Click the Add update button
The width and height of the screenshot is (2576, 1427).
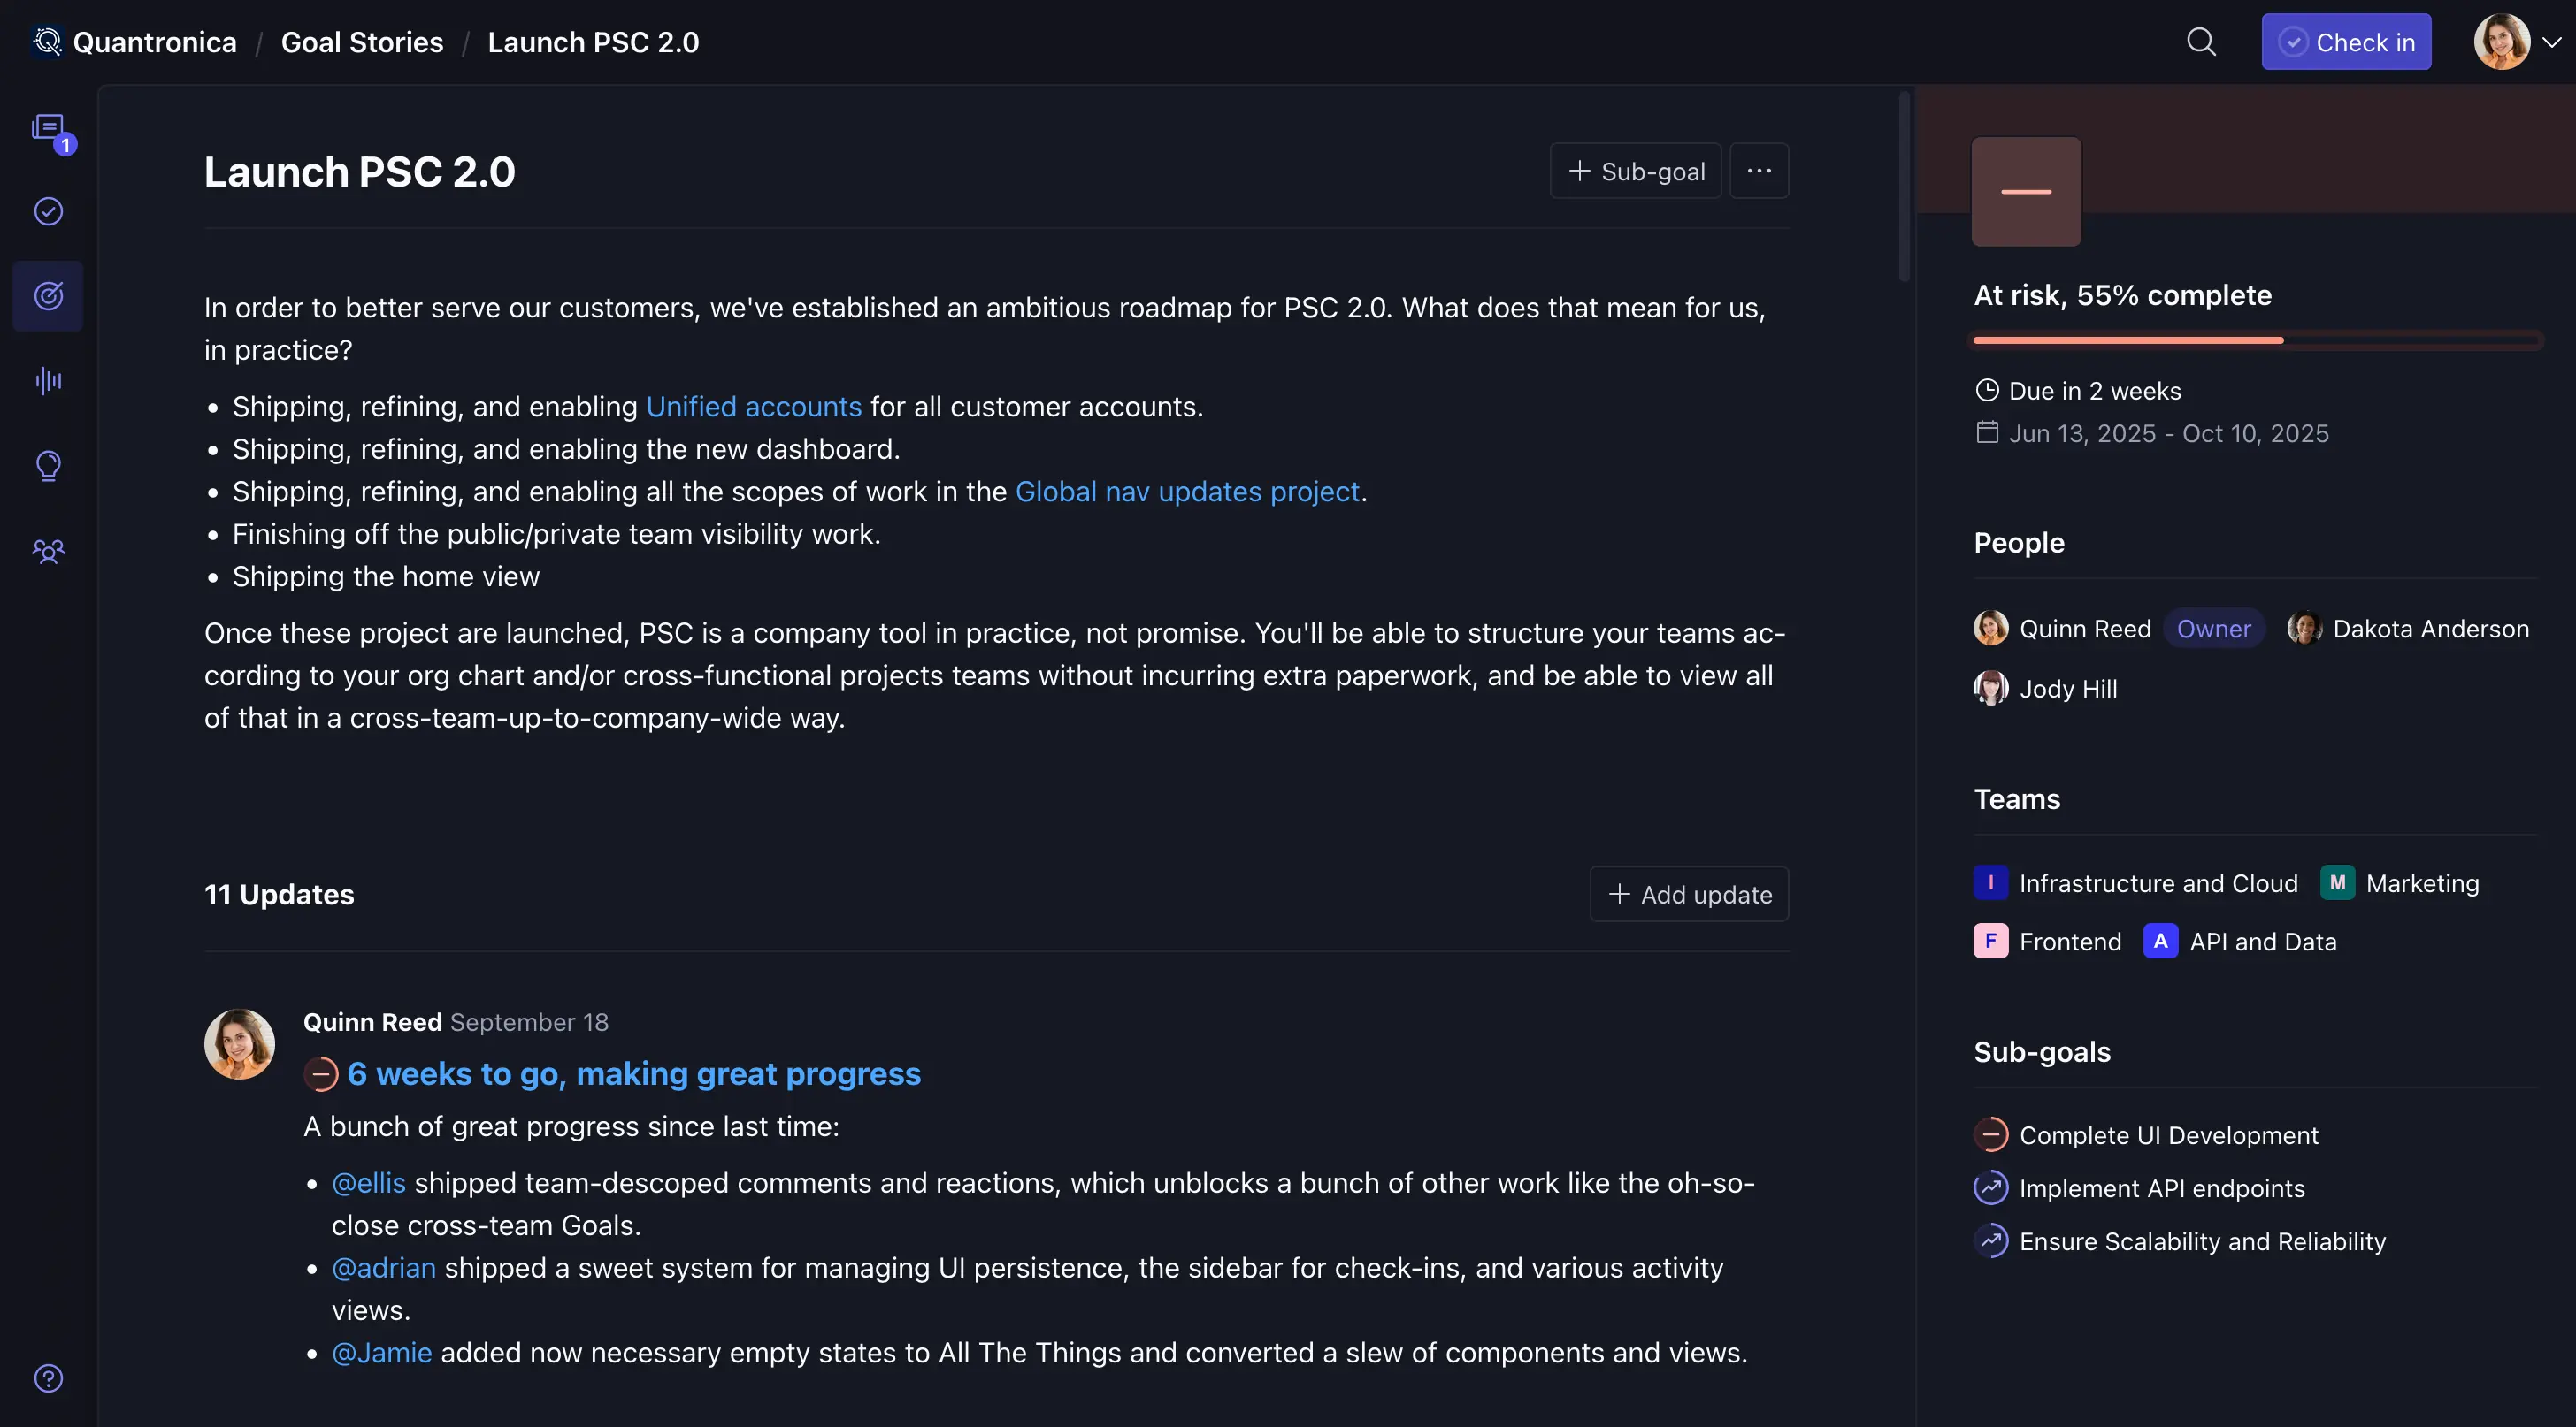point(1689,895)
